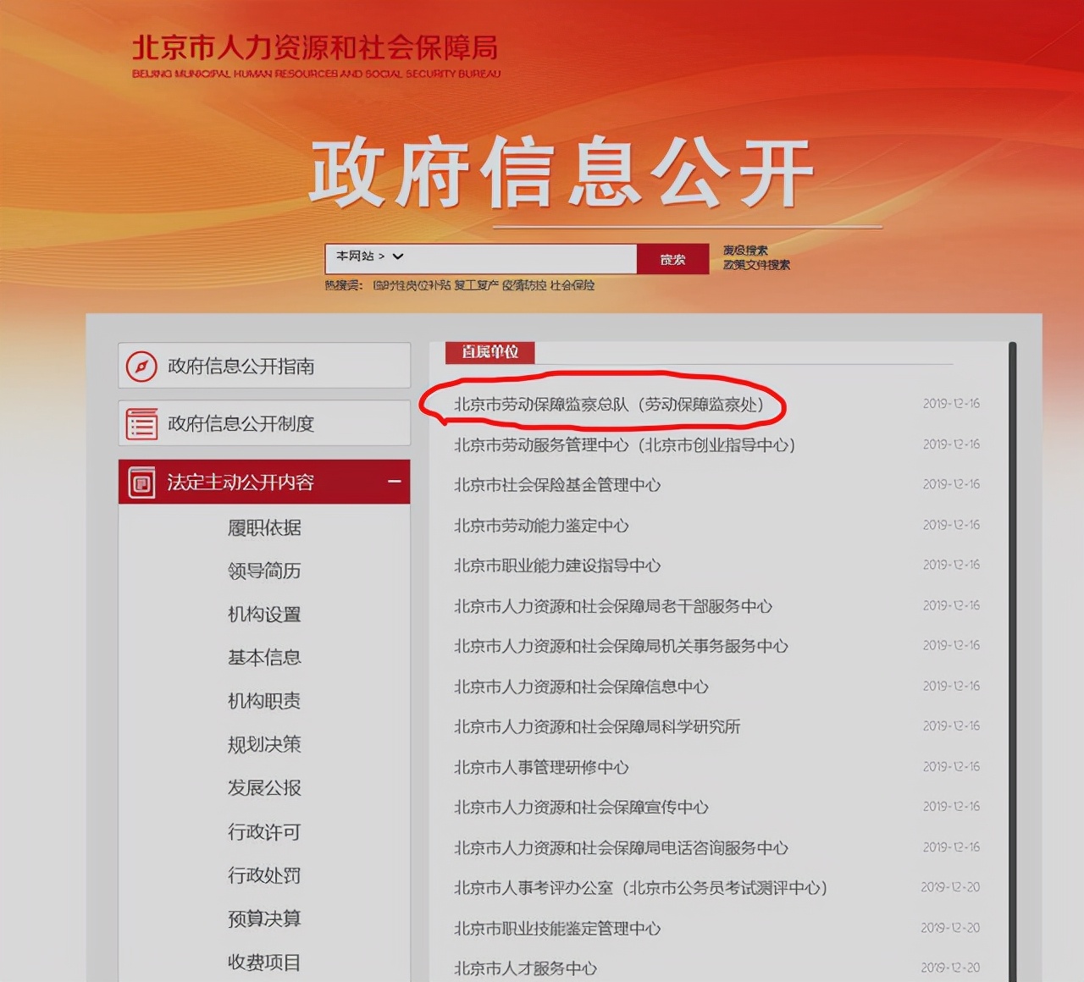Screen dimensions: 1084x982
Task: Select 履职依据 under the expanded section
Action: click(x=266, y=527)
